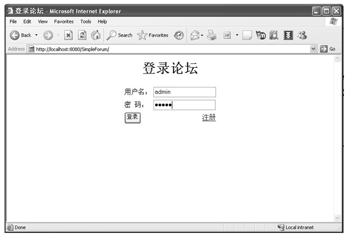Refresh the page with the Refresh icon
The image size is (349, 238).
[x=82, y=35]
